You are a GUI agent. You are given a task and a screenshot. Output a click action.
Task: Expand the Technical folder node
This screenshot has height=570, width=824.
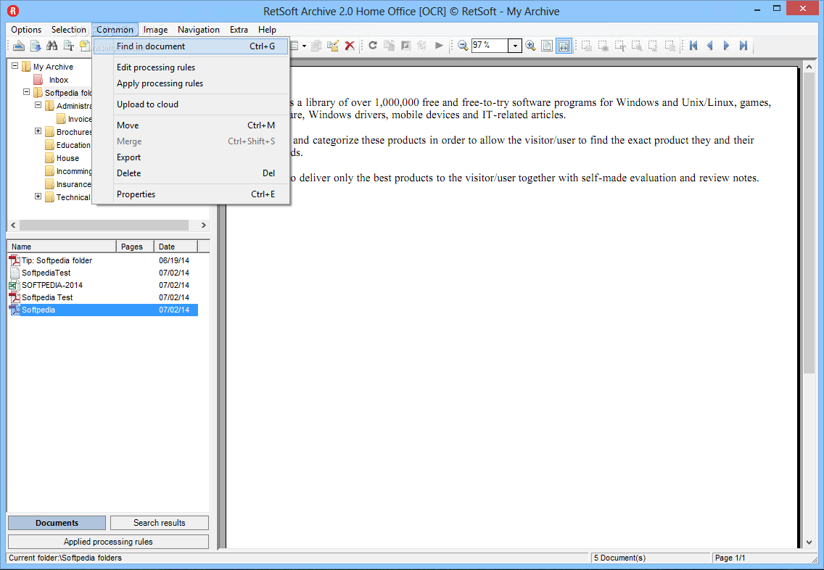pyautogui.click(x=38, y=197)
